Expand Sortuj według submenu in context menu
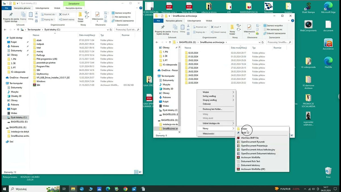341x192 pixels. coord(217,96)
